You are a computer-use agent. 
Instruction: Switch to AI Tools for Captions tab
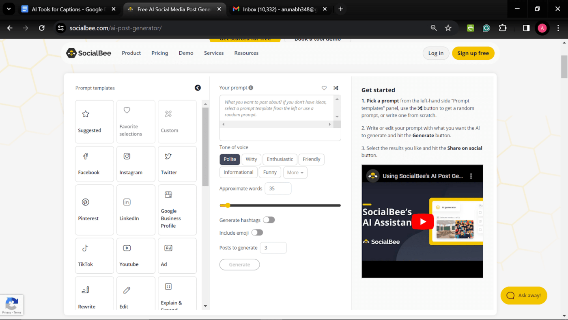(69, 9)
